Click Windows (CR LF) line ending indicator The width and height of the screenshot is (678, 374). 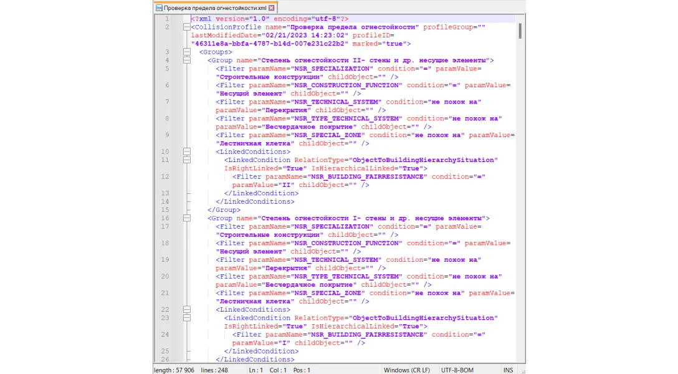click(407, 370)
